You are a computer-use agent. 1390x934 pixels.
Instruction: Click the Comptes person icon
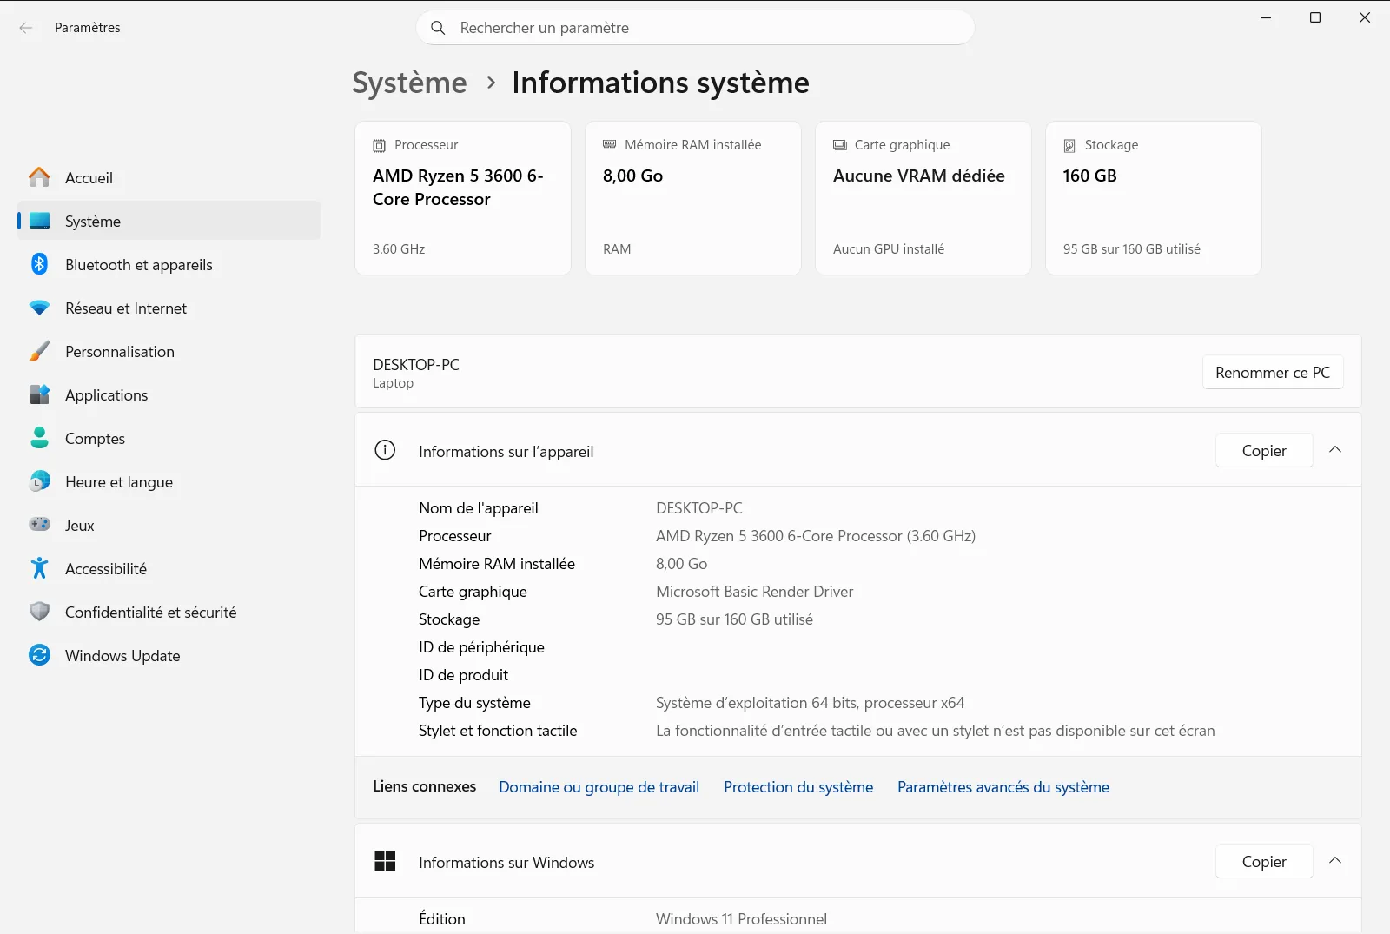tap(39, 438)
